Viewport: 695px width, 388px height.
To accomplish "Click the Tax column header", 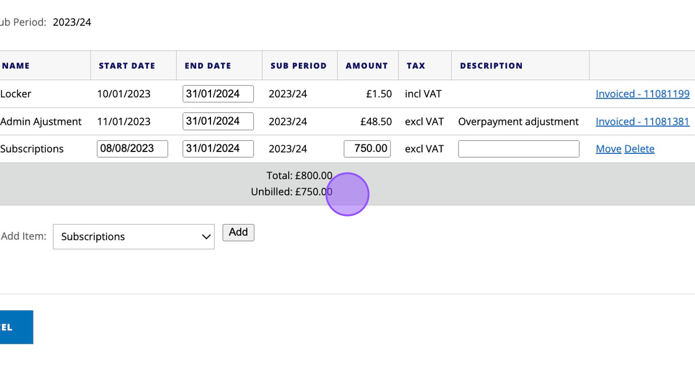I will point(416,66).
